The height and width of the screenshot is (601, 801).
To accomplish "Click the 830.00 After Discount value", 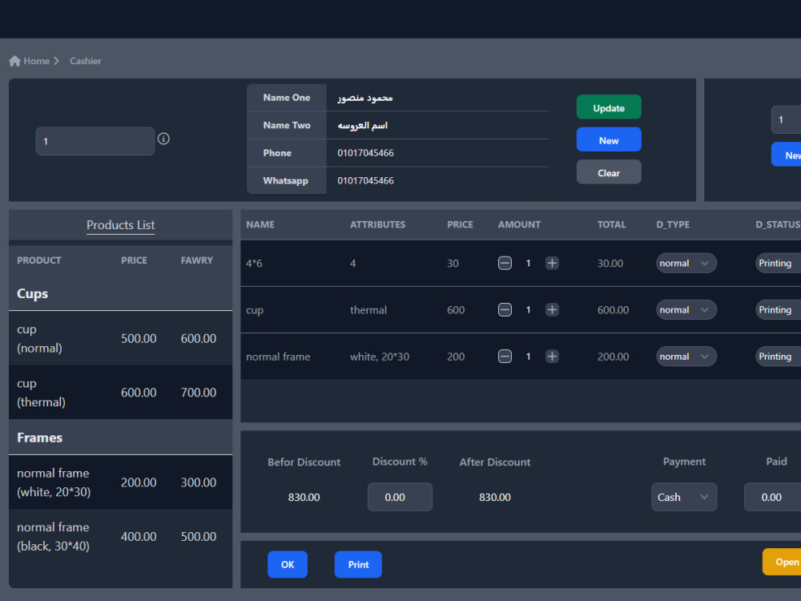I will pyautogui.click(x=494, y=497).
